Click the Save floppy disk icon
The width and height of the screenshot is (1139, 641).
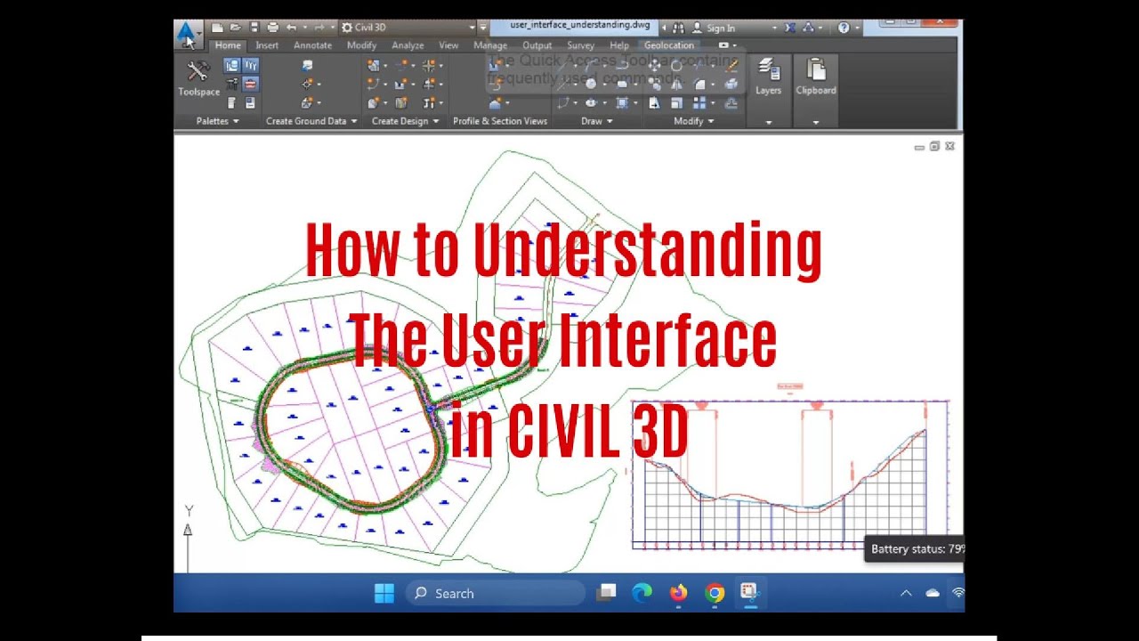(x=254, y=28)
